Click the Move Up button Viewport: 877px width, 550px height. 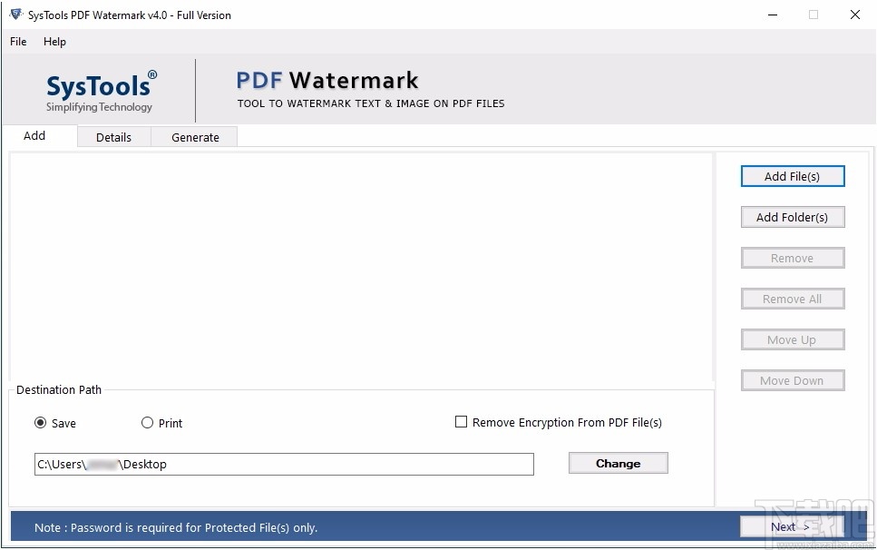click(x=792, y=339)
